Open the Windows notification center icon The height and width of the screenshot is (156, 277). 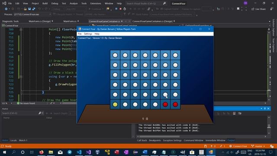click(x=271, y=152)
